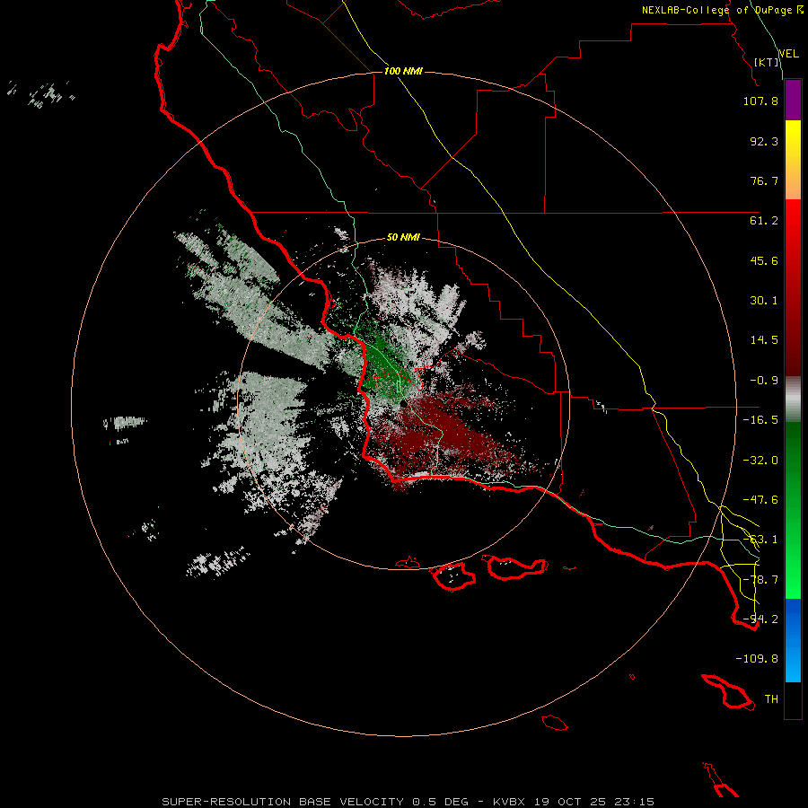Click the [KT] units label

click(767, 62)
